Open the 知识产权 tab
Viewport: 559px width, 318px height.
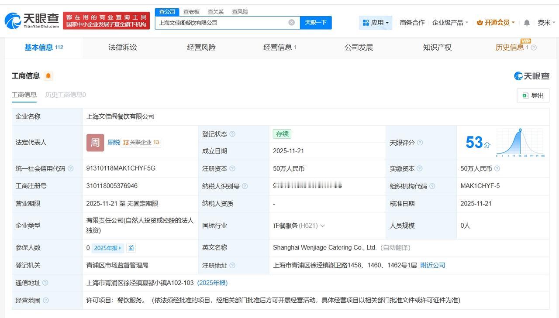(437, 48)
